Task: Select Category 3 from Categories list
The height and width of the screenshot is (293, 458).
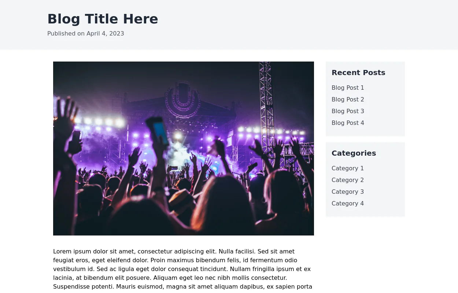Action: click(347, 192)
